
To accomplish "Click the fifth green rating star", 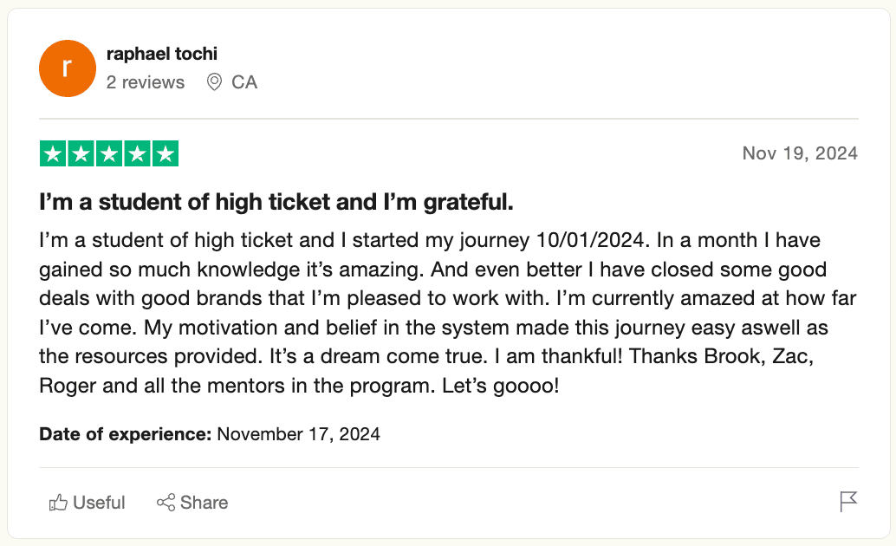I will tap(165, 153).
